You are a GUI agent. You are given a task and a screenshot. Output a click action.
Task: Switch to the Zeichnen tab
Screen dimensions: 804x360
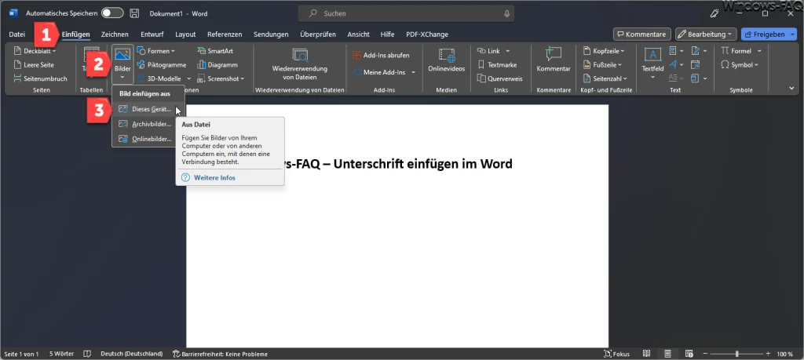[115, 35]
